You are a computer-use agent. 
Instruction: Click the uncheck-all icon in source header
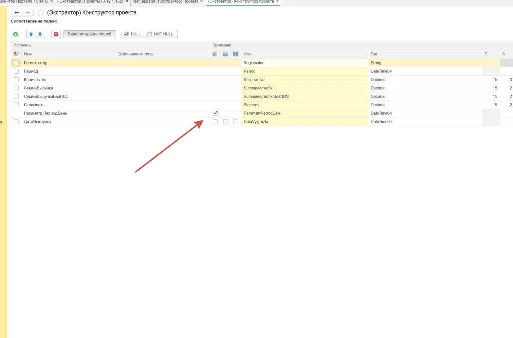pos(16,54)
